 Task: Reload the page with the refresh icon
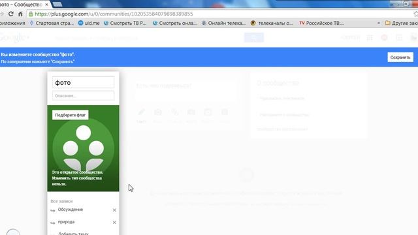coord(10,14)
